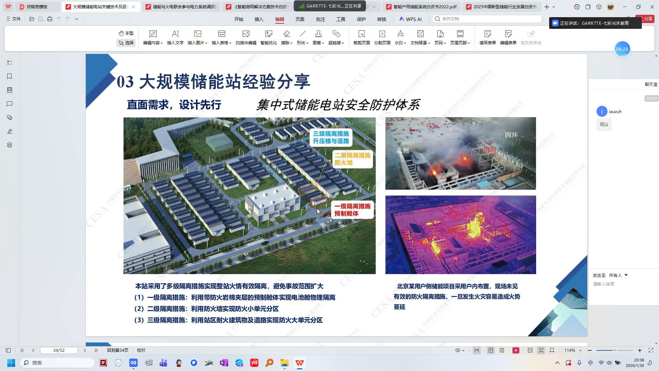
Task: Click the page number input field
Action: (59, 350)
